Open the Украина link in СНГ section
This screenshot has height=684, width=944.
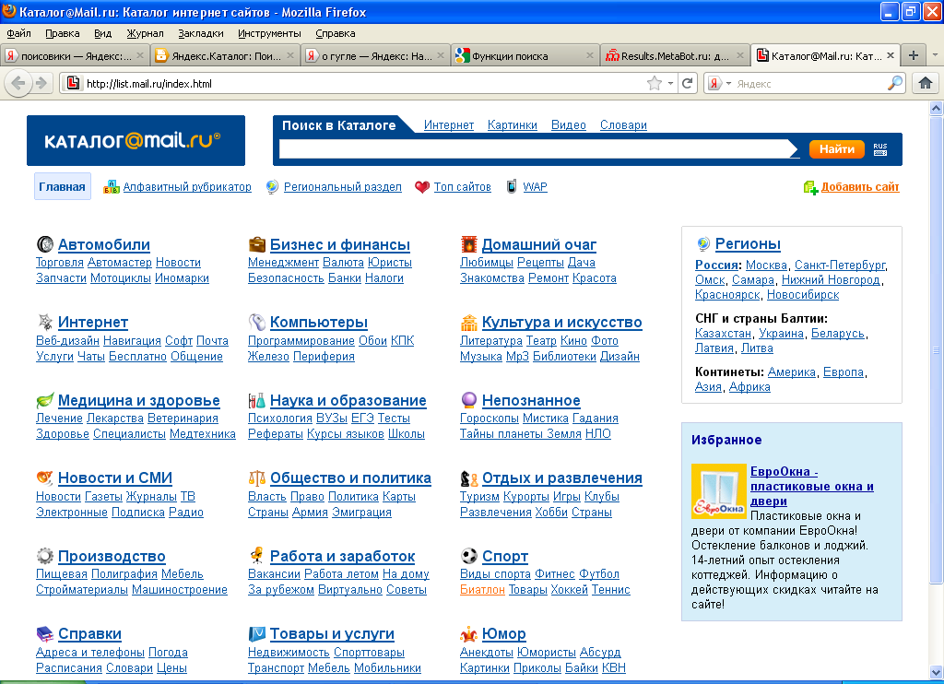coord(781,333)
